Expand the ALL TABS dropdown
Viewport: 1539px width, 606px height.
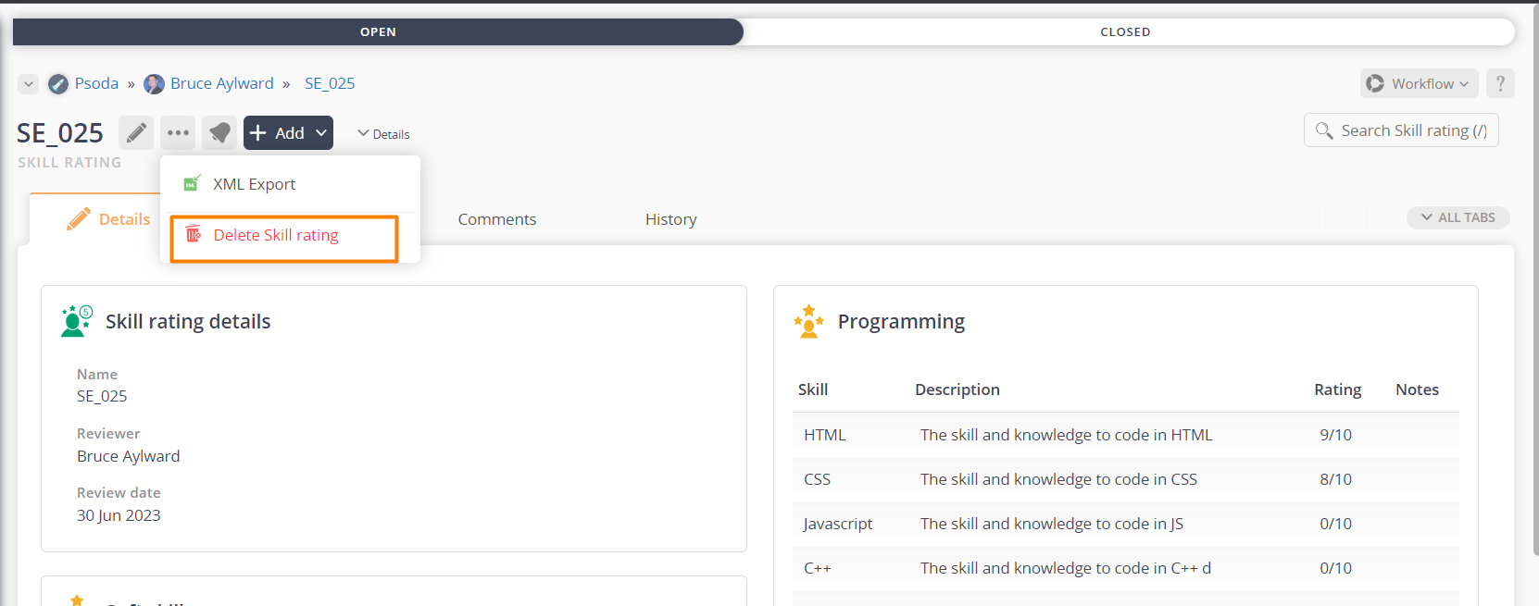tap(1458, 217)
